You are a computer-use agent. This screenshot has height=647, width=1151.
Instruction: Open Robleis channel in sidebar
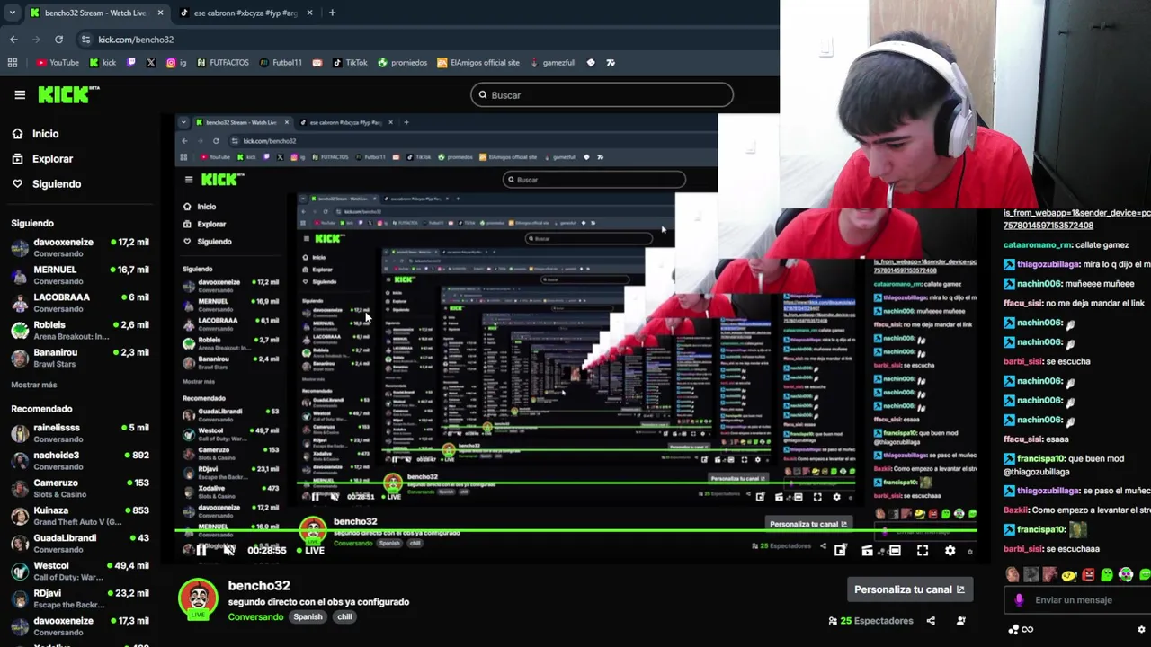[80, 331]
